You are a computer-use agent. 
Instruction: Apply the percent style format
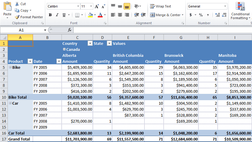tap(201, 15)
